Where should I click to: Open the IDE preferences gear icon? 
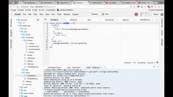point(162,14)
